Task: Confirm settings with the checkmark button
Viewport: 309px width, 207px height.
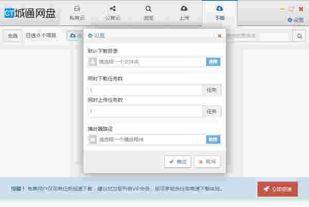Action: pos(178,162)
